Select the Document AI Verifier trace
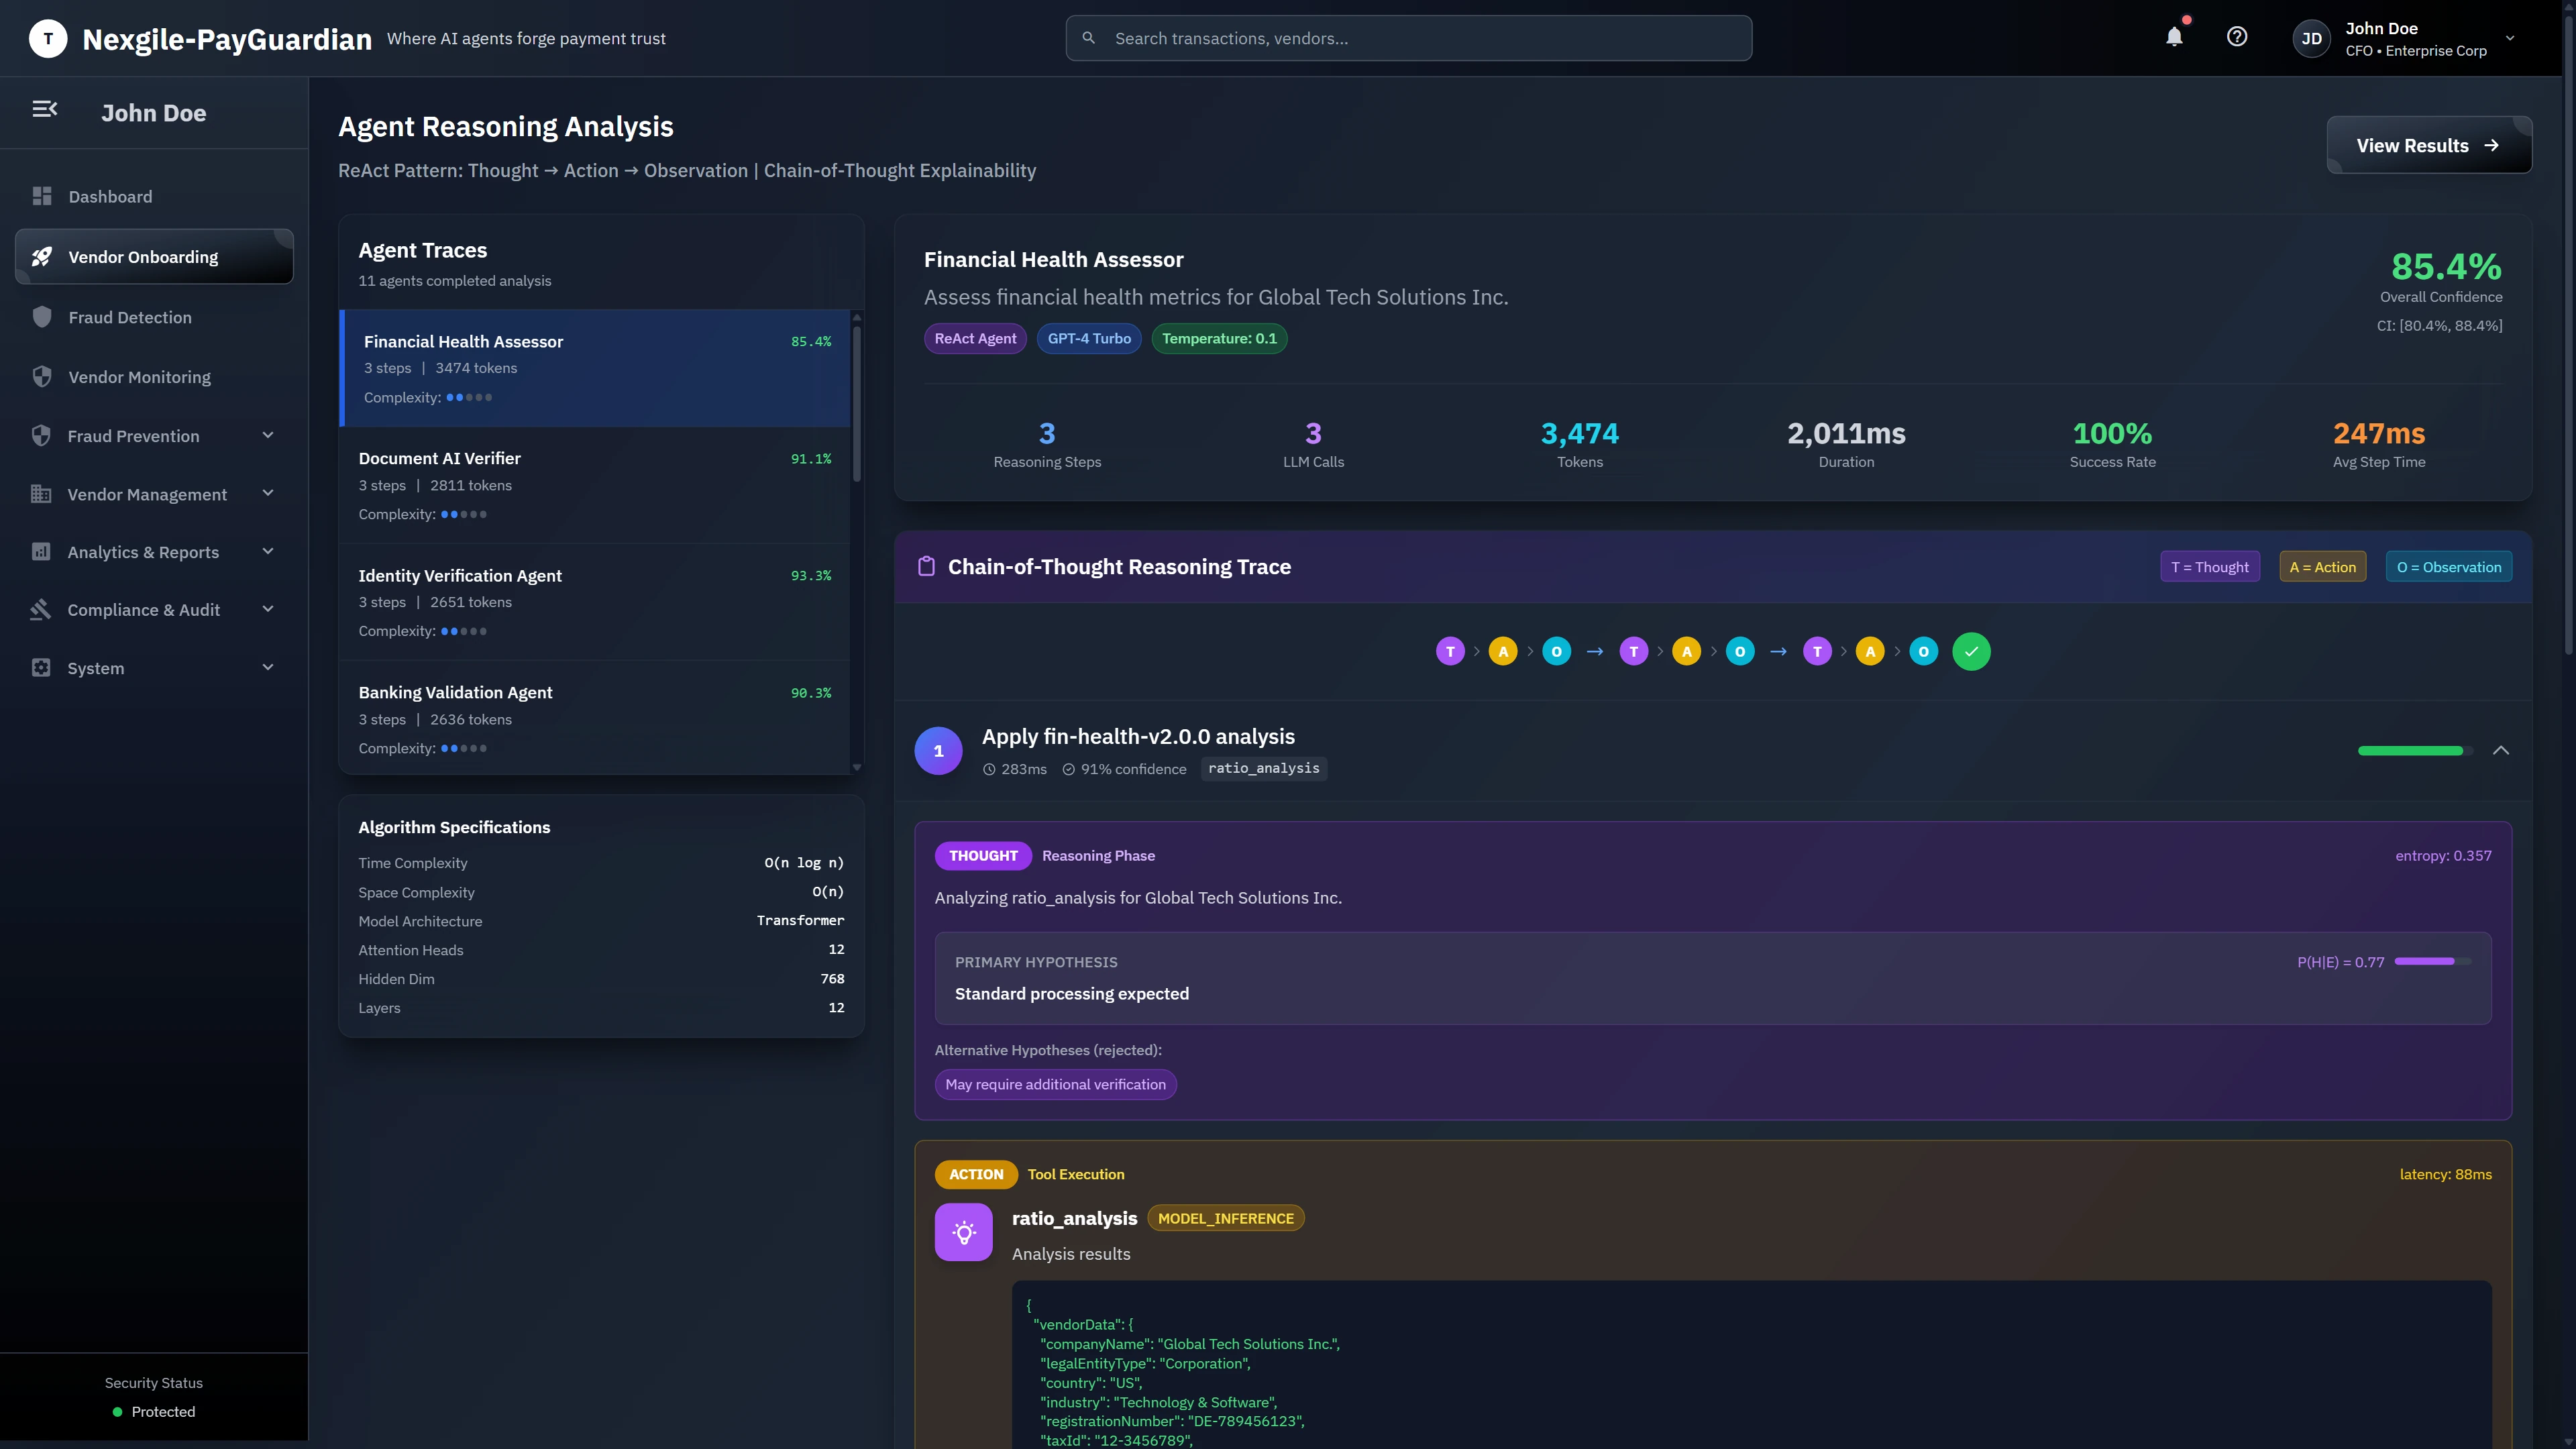 [x=594, y=485]
